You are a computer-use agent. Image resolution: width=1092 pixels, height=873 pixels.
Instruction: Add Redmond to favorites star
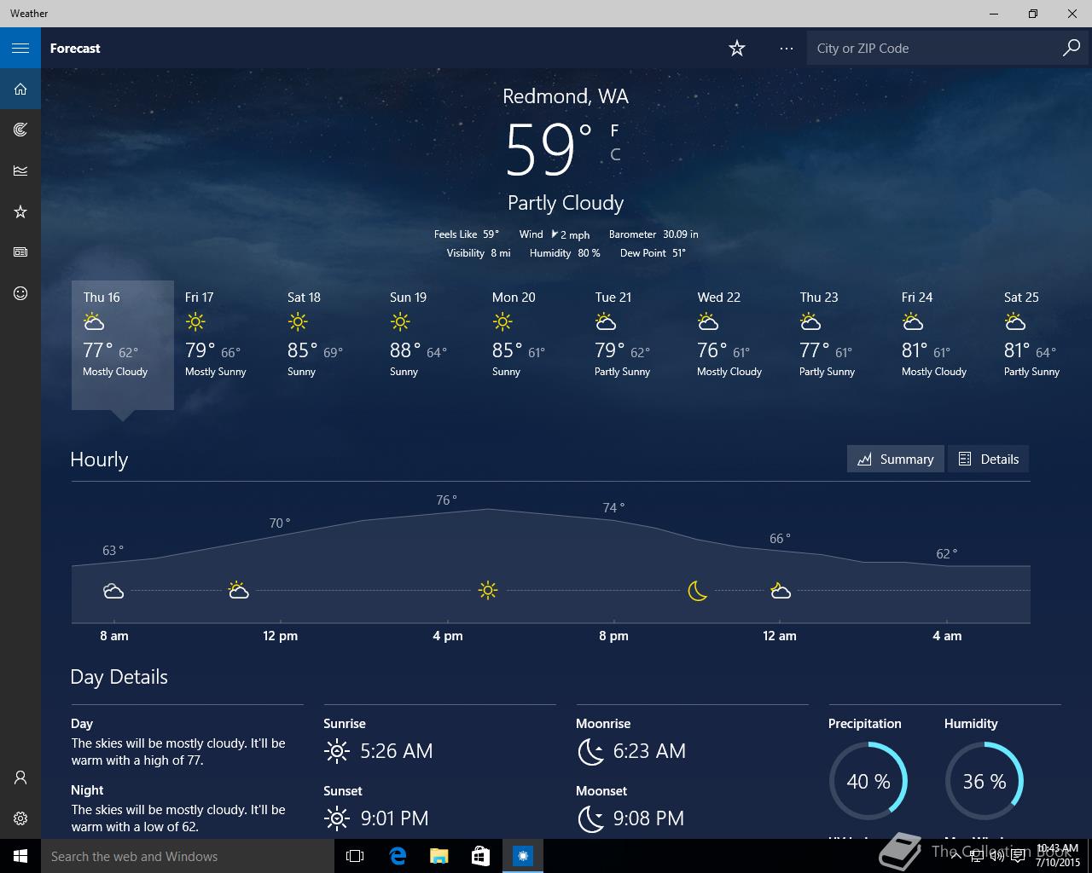point(737,49)
